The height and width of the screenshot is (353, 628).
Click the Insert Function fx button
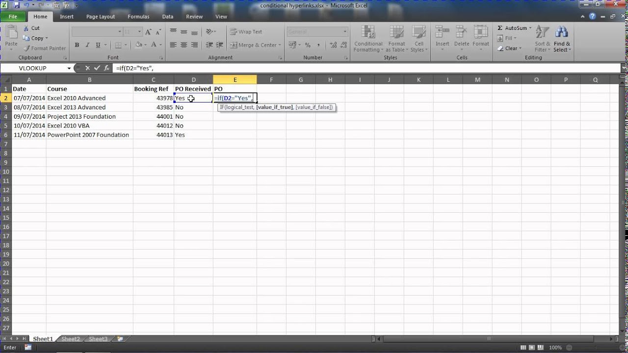click(106, 68)
